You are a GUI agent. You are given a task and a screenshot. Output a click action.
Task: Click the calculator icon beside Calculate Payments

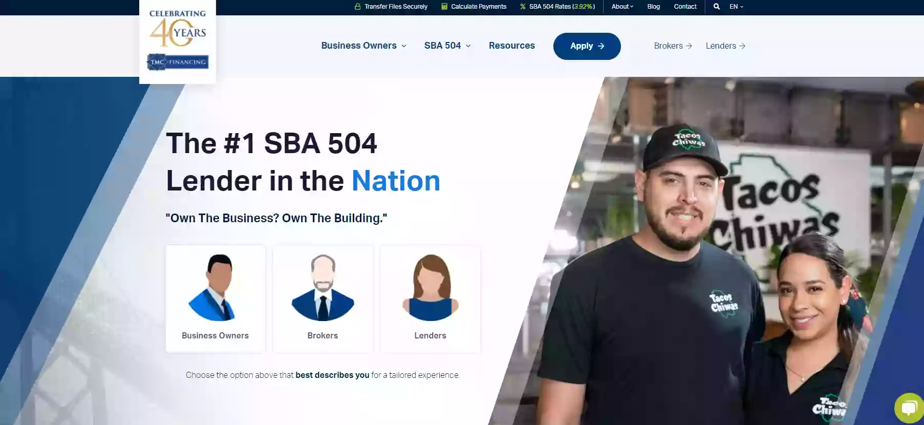tap(444, 7)
